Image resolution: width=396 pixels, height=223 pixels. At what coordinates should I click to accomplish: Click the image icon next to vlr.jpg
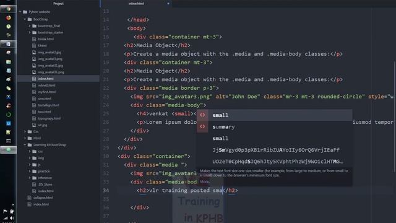point(34,125)
